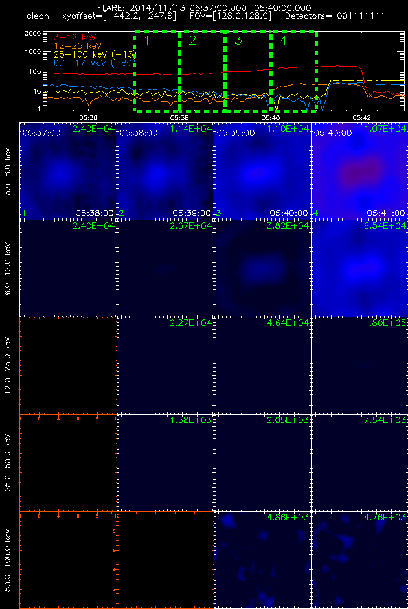Click the 10000 y-axis label
This screenshot has height=609, width=408.
point(31,34)
